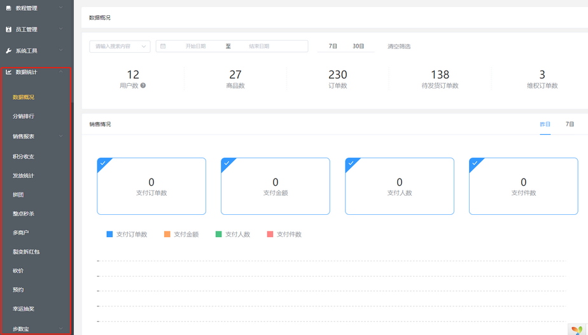Deselect the 支付金额 metric card
This screenshot has width=588, height=335.
275,186
